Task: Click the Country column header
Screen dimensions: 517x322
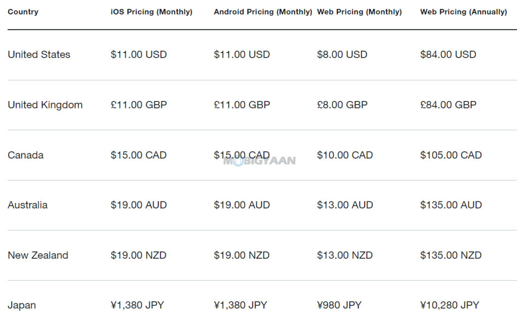Action: [x=23, y=12]
